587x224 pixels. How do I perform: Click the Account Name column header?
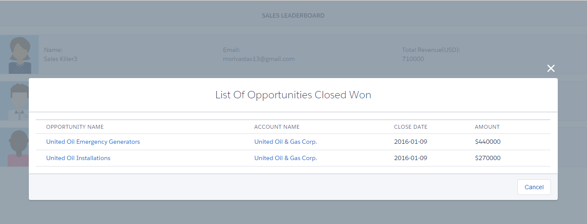277,127
